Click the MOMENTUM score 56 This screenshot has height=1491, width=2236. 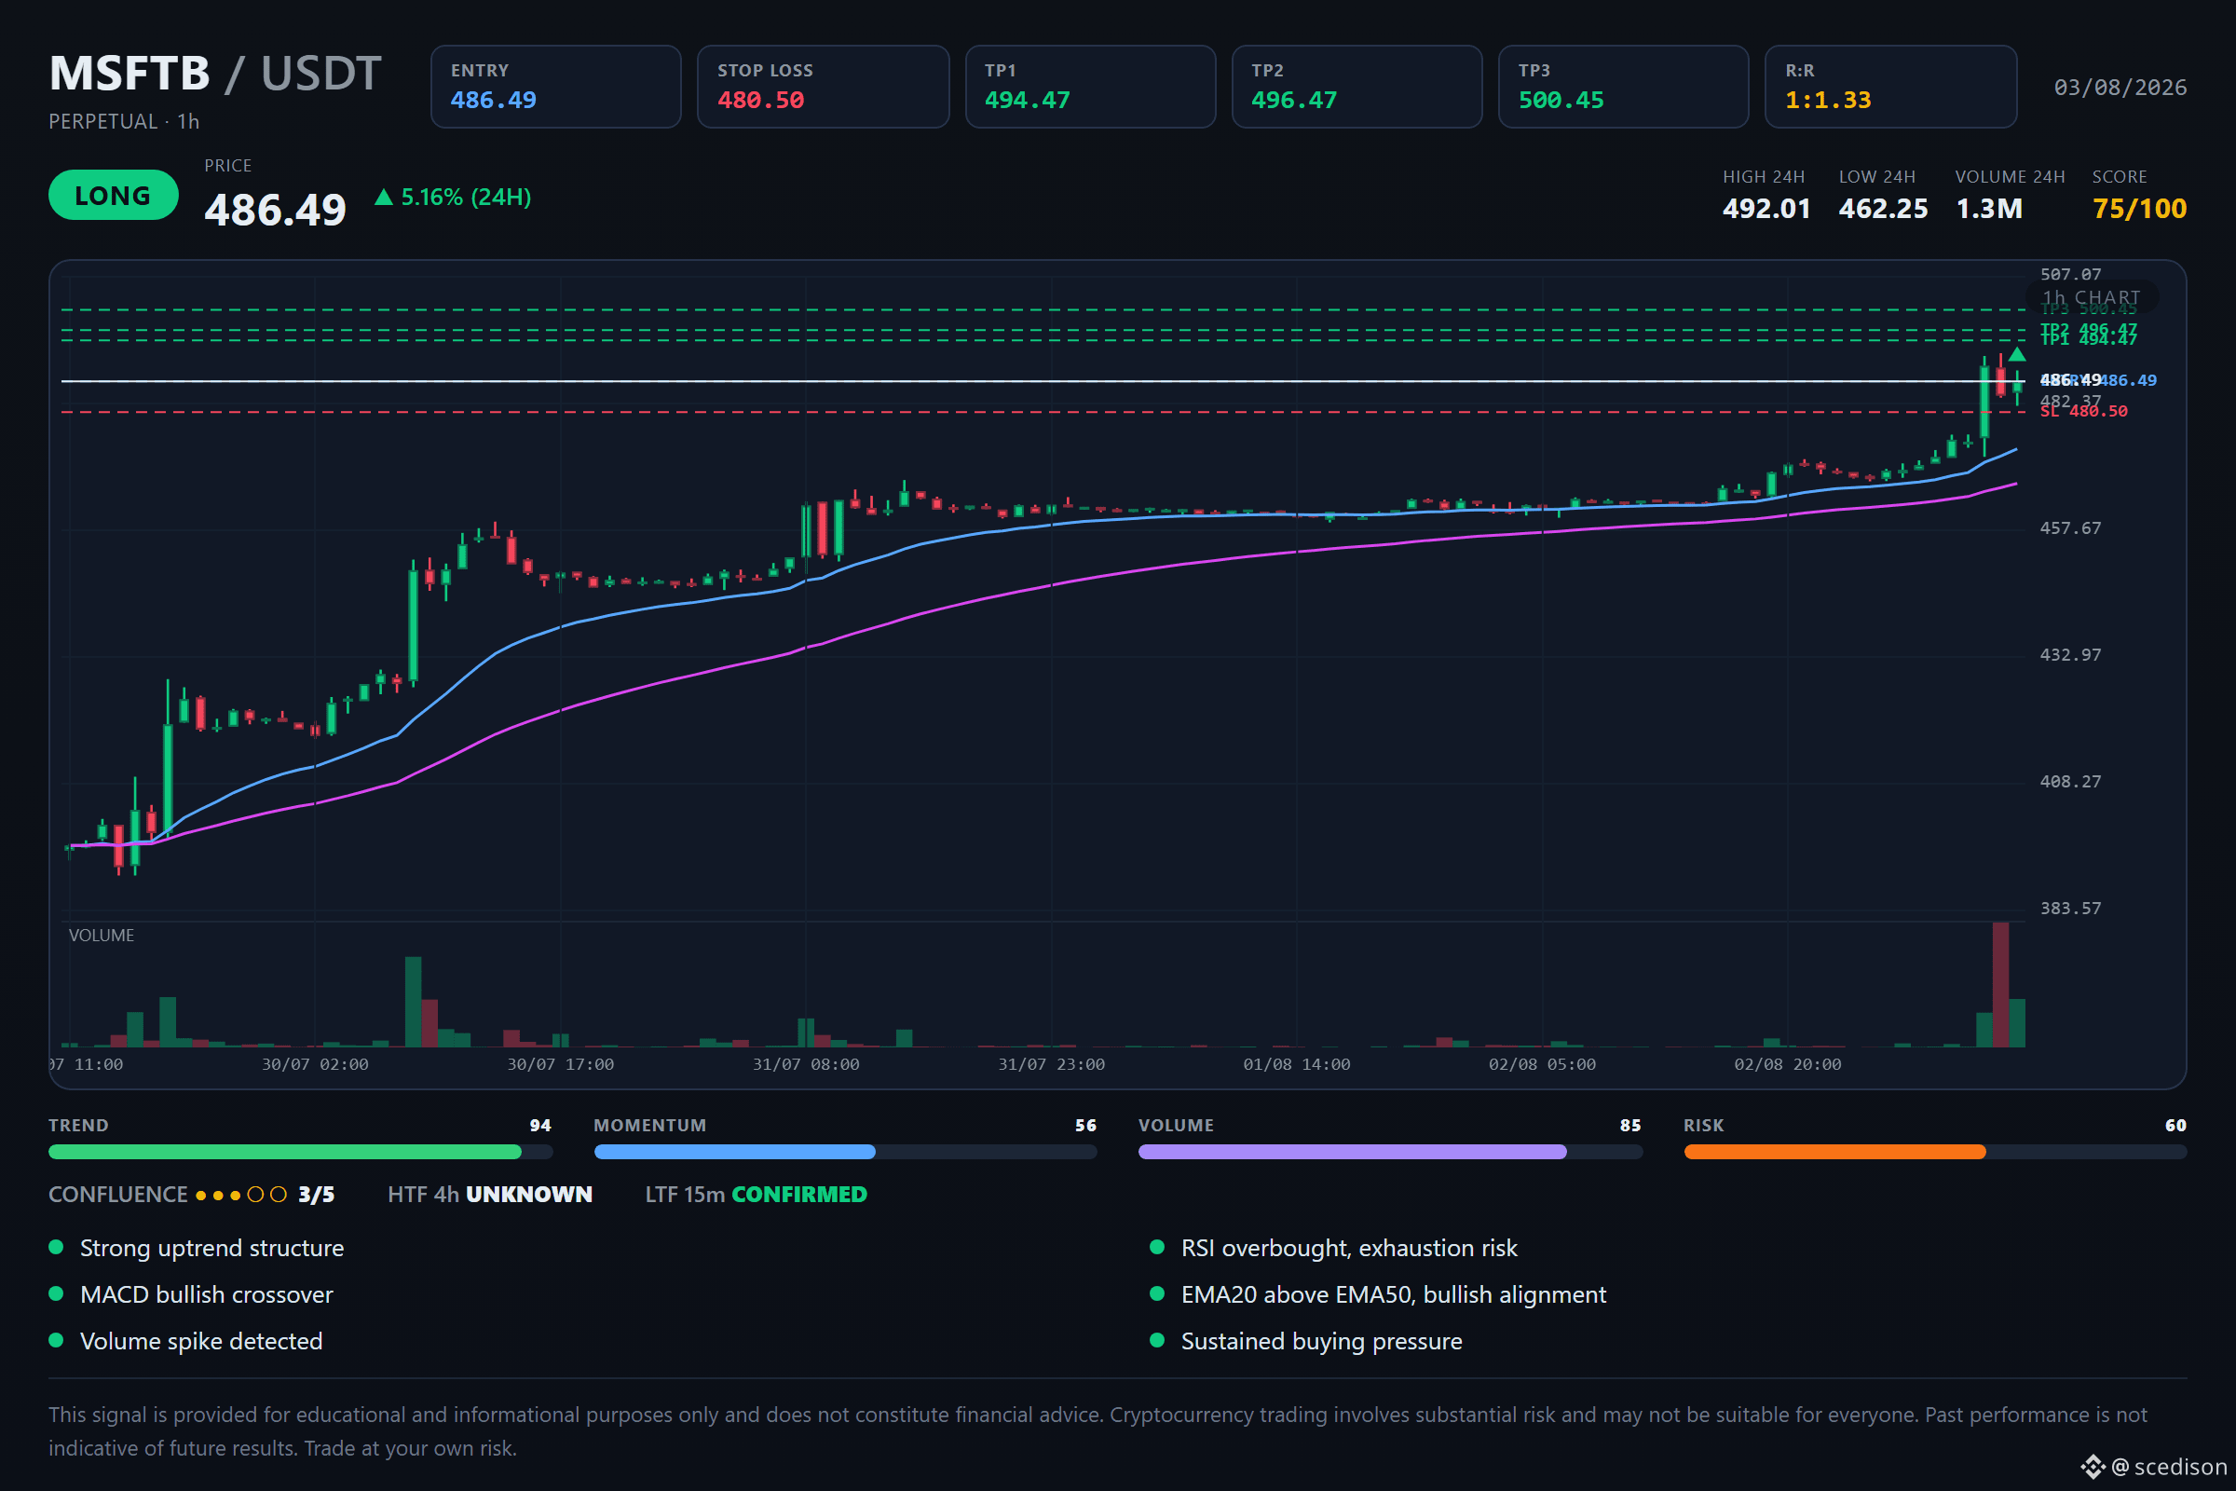(1085, 1125)
